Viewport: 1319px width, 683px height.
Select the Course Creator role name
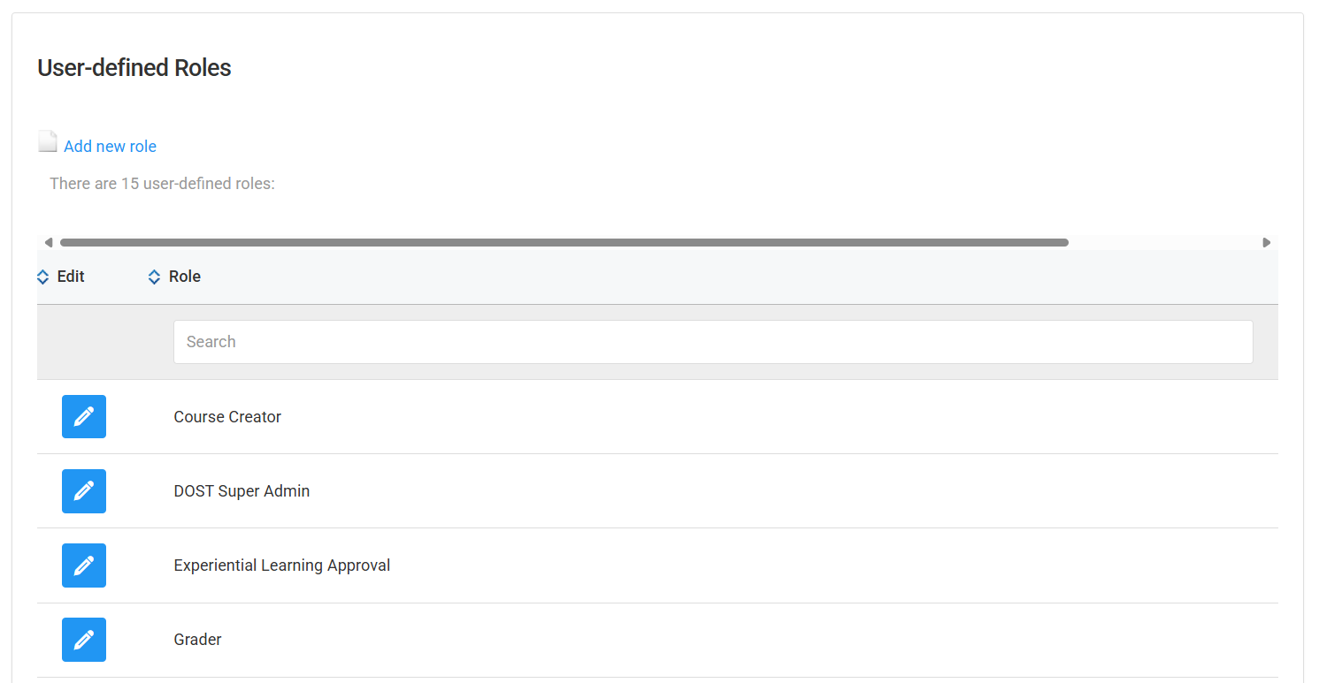[227, 417]
